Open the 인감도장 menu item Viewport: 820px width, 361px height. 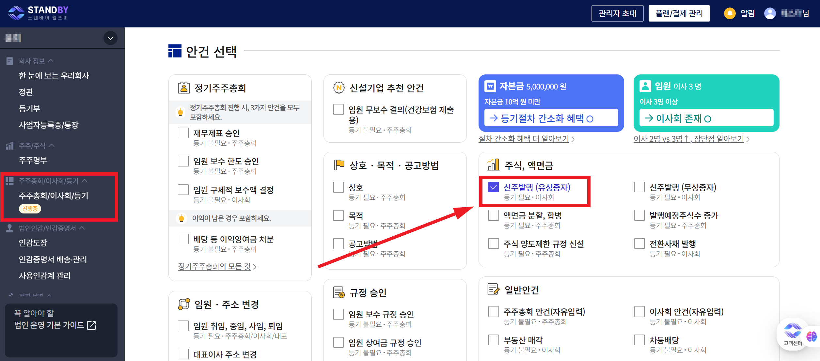33,243
